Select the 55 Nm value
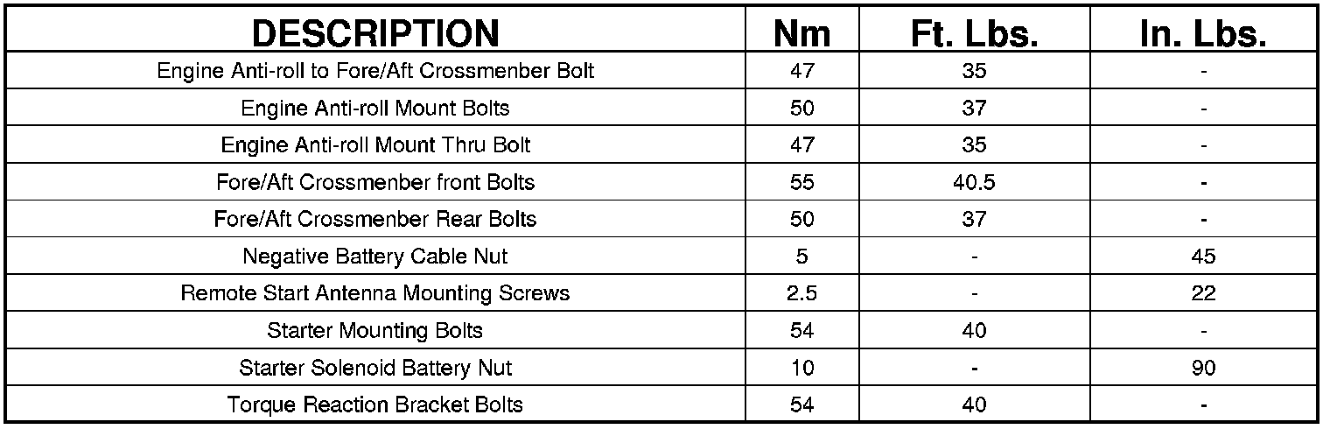This screenshot has width=1330, height=429. pos(801,182)
